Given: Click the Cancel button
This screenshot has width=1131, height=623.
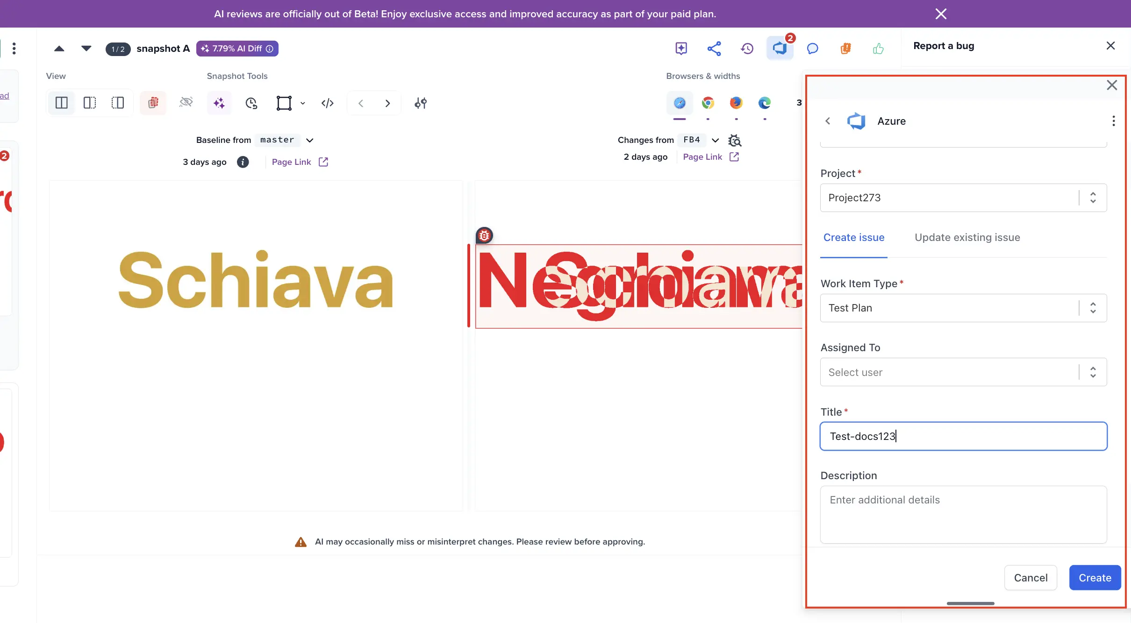Looking at the screenshot, I should click(1031, 578).
